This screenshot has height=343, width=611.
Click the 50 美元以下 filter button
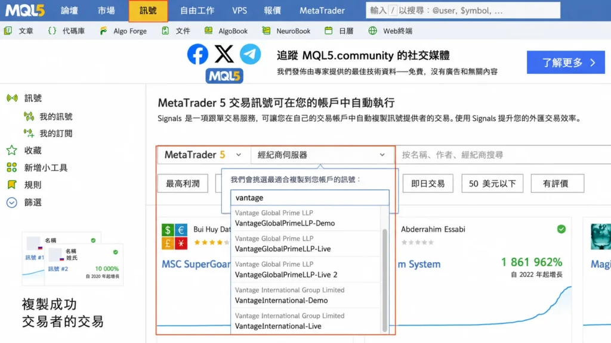492,183
